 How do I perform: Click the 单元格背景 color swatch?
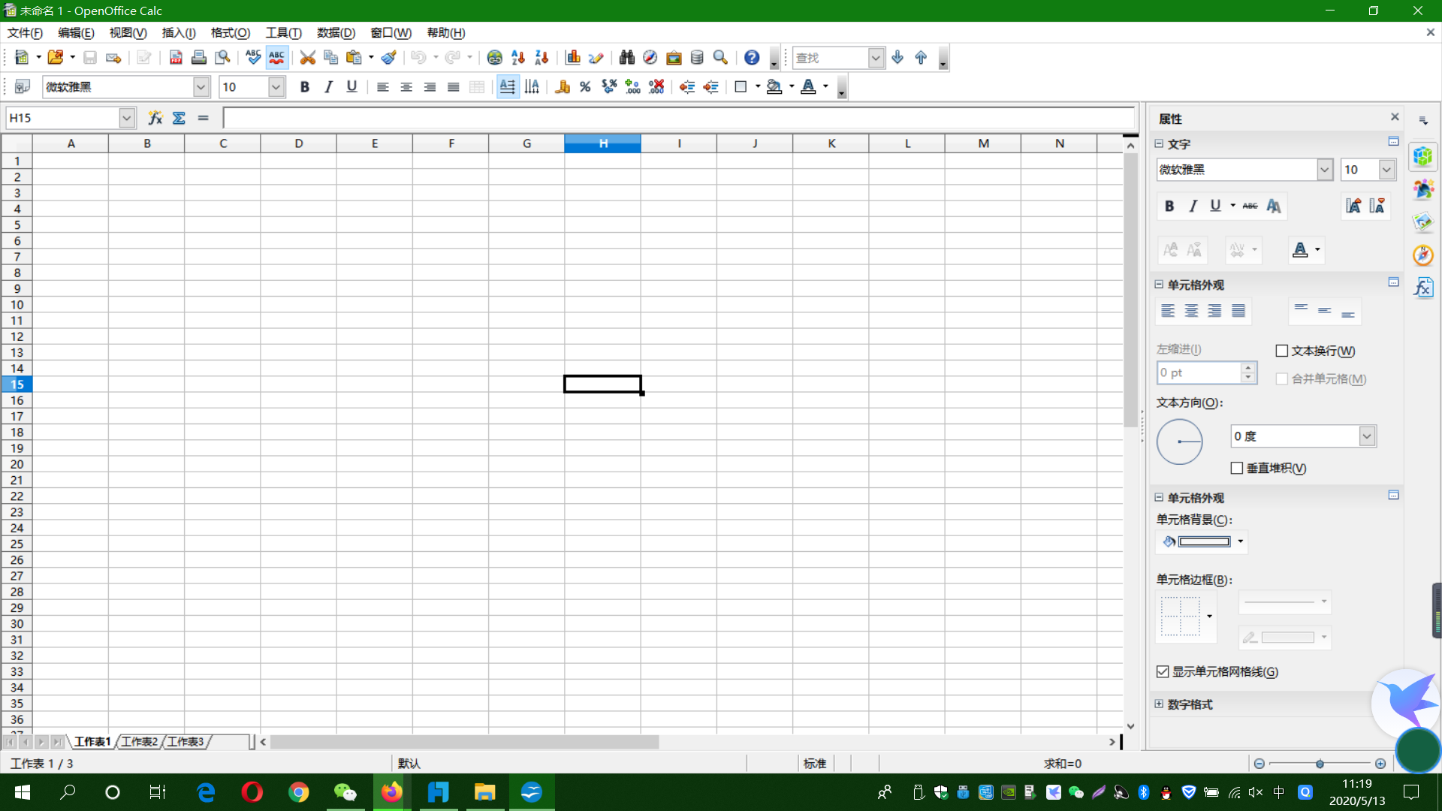point(1204,541)
